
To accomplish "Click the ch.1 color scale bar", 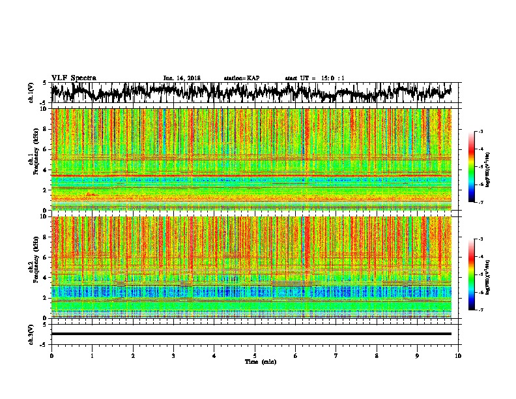I will 471,167.
